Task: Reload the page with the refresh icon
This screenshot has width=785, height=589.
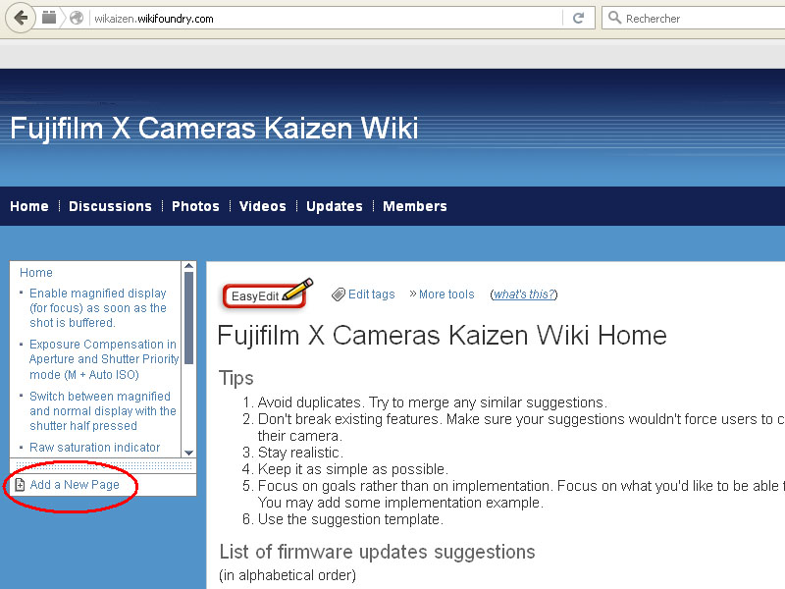Action: tap(578, 18)
